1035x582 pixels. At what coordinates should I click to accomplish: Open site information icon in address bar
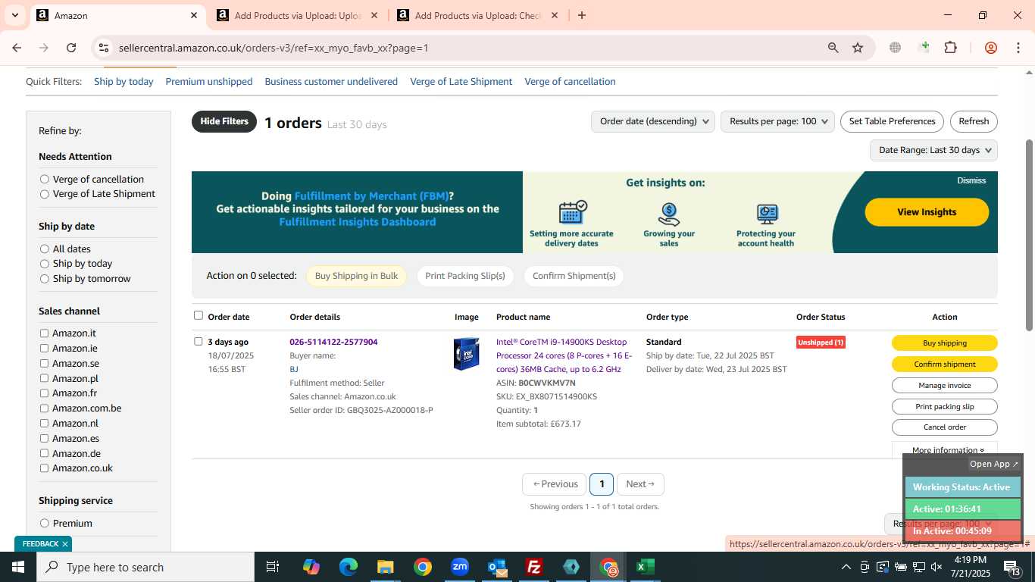[105, 48]
